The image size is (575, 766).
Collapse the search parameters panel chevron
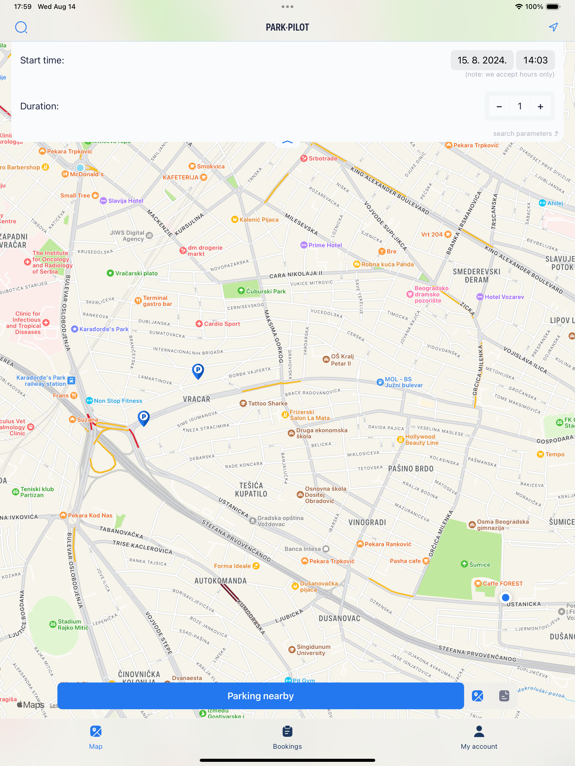[287, 142]
